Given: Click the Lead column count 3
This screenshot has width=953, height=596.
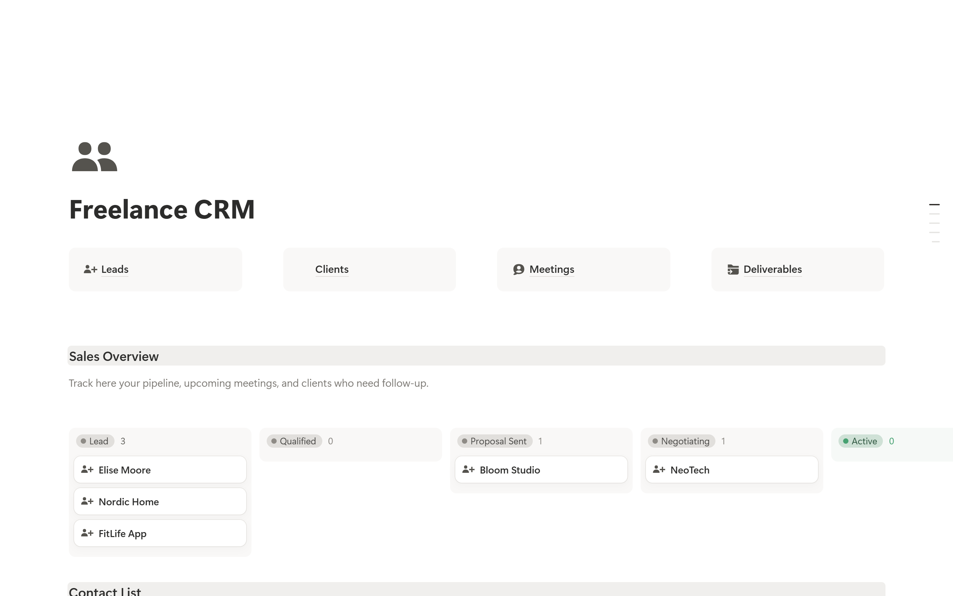Looking at the screenshot, I should pyautogui.click(x=123, y=441).
